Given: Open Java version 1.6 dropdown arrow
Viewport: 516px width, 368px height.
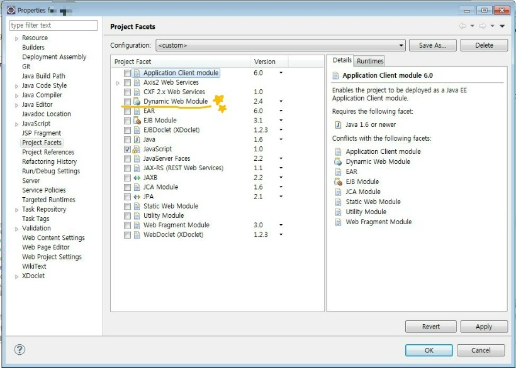Looking at the screenshot, I should (281, 139).
